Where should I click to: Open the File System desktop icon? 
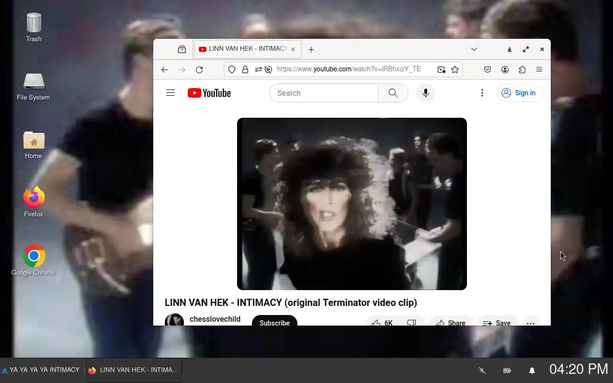coord(34,87)
